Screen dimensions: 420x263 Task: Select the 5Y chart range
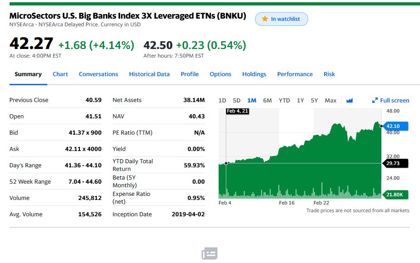[x=314, y=101]
